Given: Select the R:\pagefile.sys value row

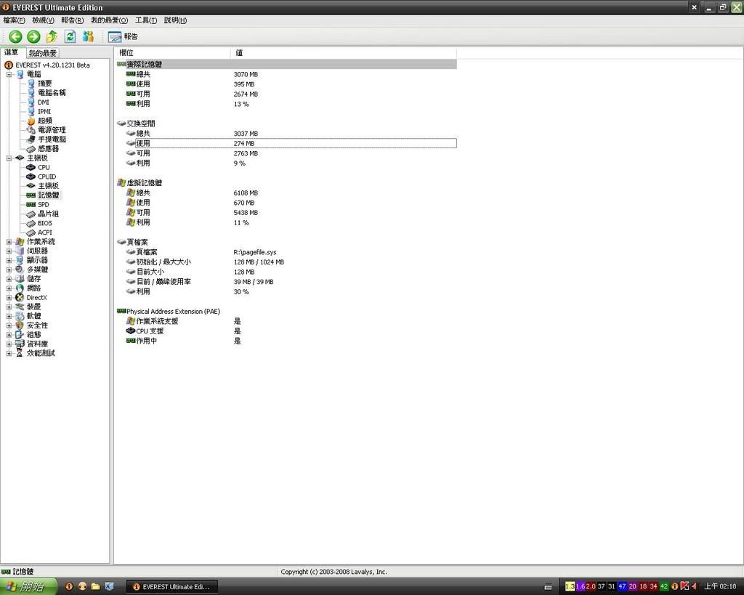Looking at the screenshot, I should (x=286, y=252).
